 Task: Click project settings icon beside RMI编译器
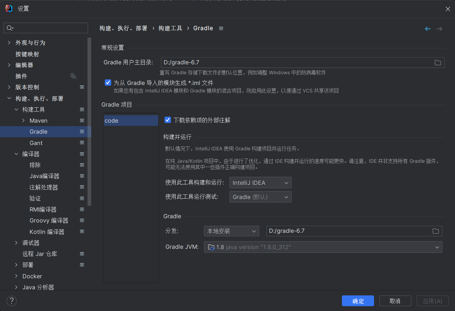[x=82, y=209]
